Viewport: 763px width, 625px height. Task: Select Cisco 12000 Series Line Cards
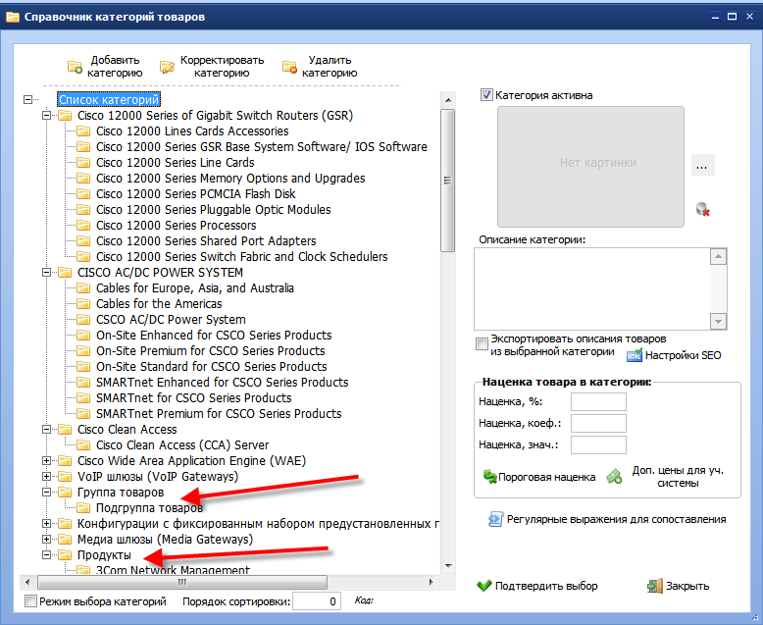tap(176, 163)
